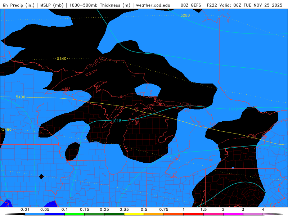Click the violet right arrow of colorbar

point(273,214)
